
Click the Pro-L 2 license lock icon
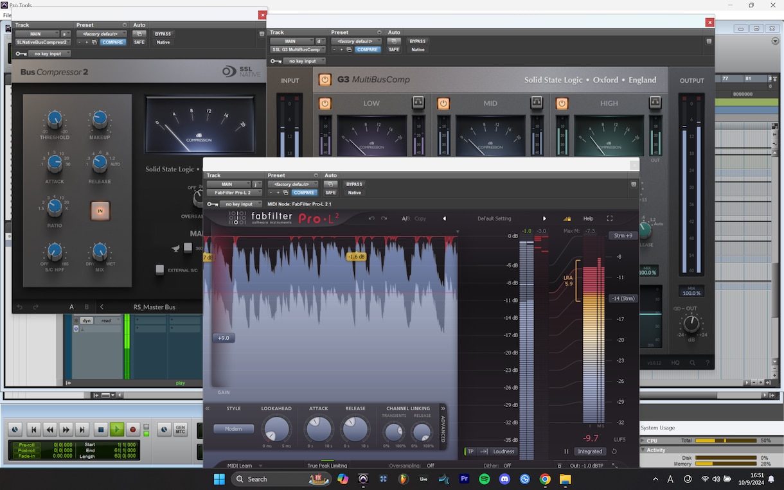tap(567, 218)
